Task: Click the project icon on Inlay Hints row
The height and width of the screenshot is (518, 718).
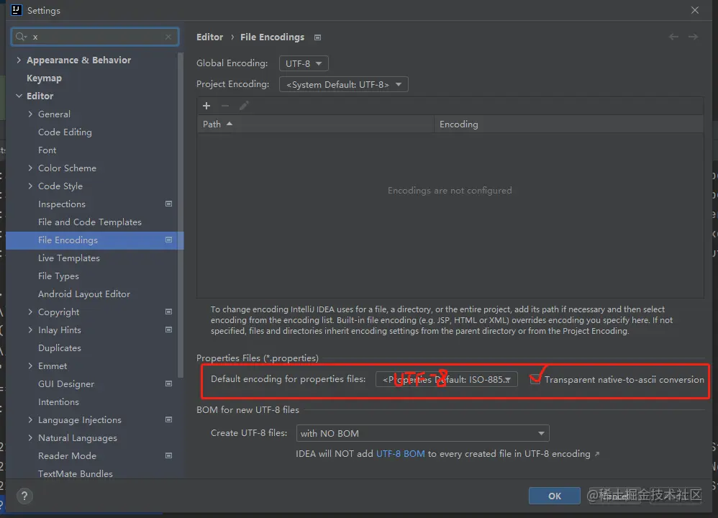Action: pyautogui.click(x=168, y=330)
